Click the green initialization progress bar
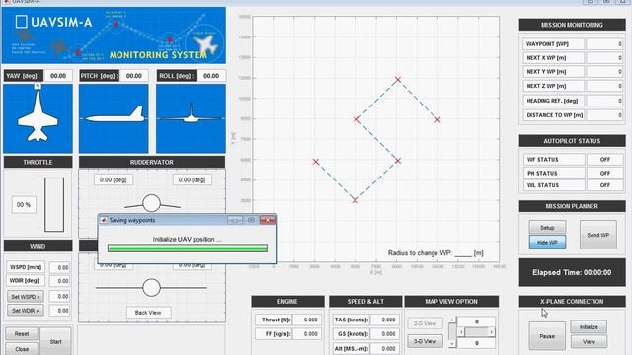The image size is (632, 355). [188, 248]
